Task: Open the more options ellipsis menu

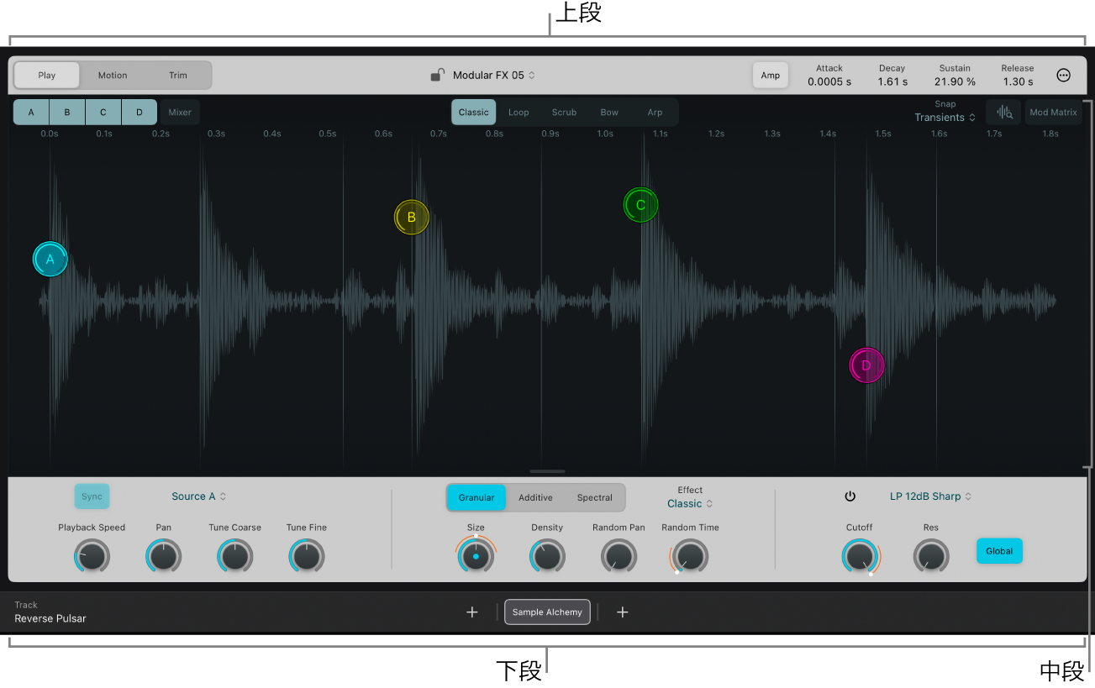Action: point(1063,75)
